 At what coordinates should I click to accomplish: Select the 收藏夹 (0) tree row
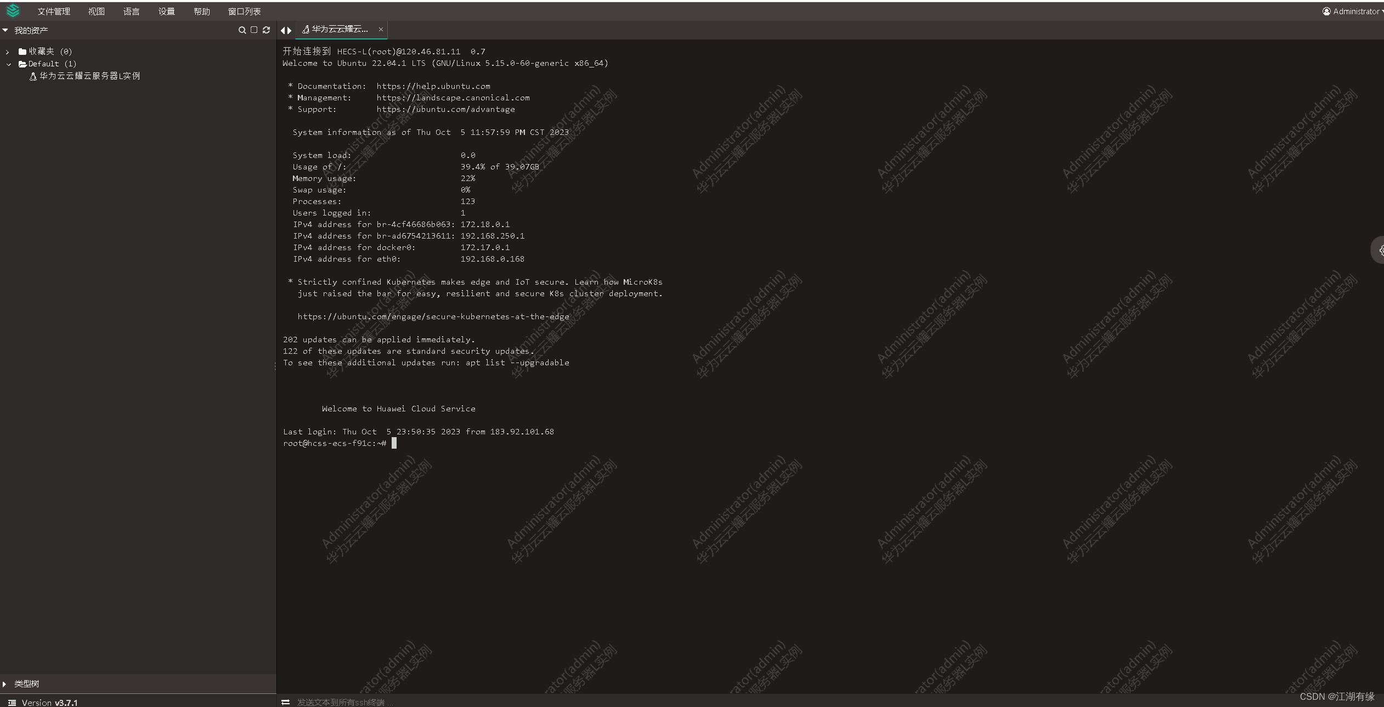[x=45, y=52]
